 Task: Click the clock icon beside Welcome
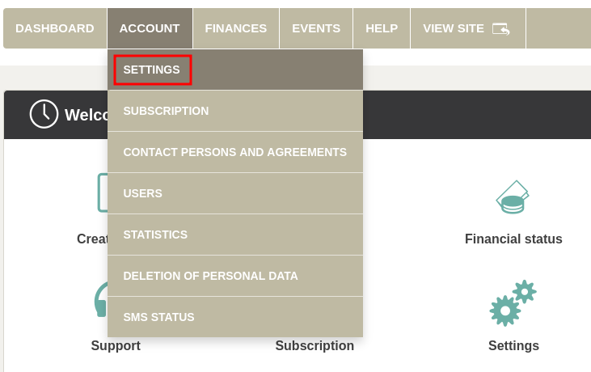(44, 114)
